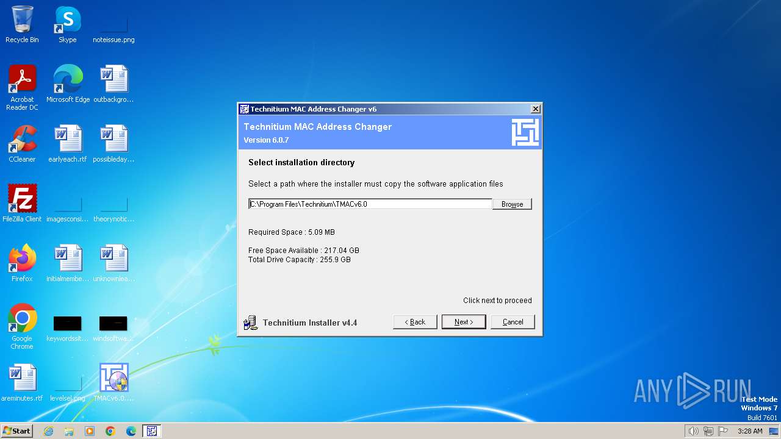Select the outbackgro... Word document
Viewport: 781px width, 439px height.
coord(113,84)
